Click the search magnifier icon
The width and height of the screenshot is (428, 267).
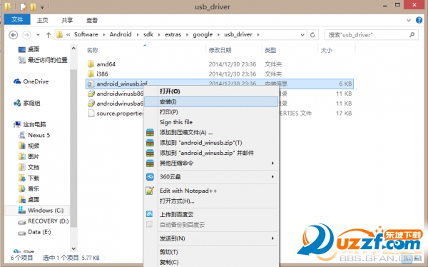[412, 35]
